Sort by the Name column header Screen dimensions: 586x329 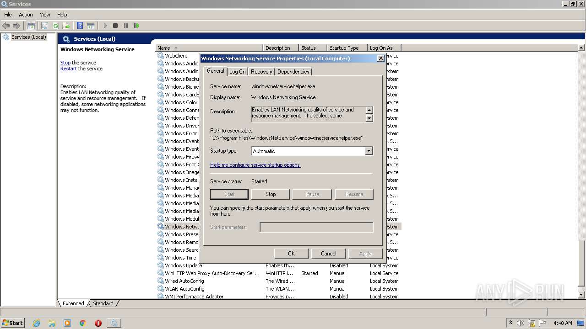pyautogui.click(x=209, y=48)
